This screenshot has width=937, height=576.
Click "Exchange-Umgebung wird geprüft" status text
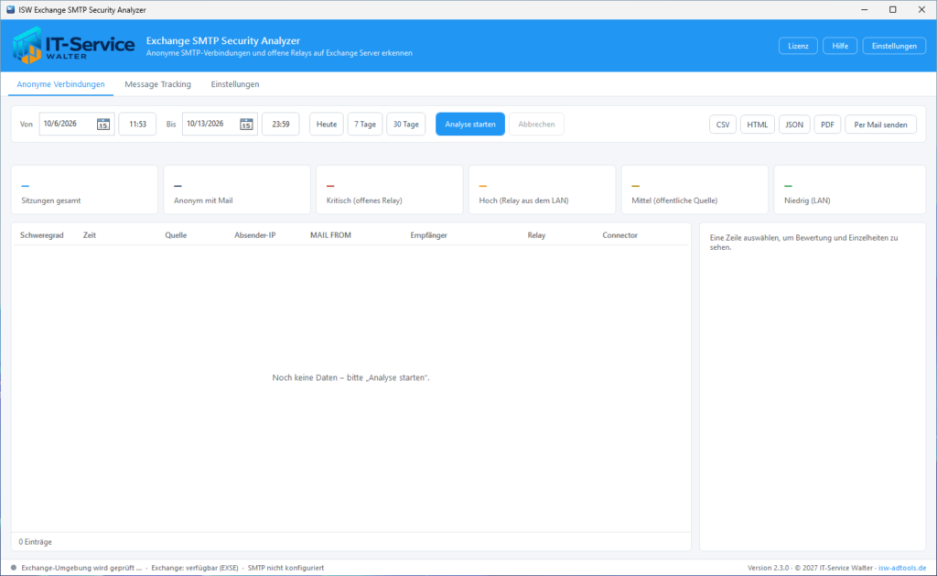(x=81, y=568)
